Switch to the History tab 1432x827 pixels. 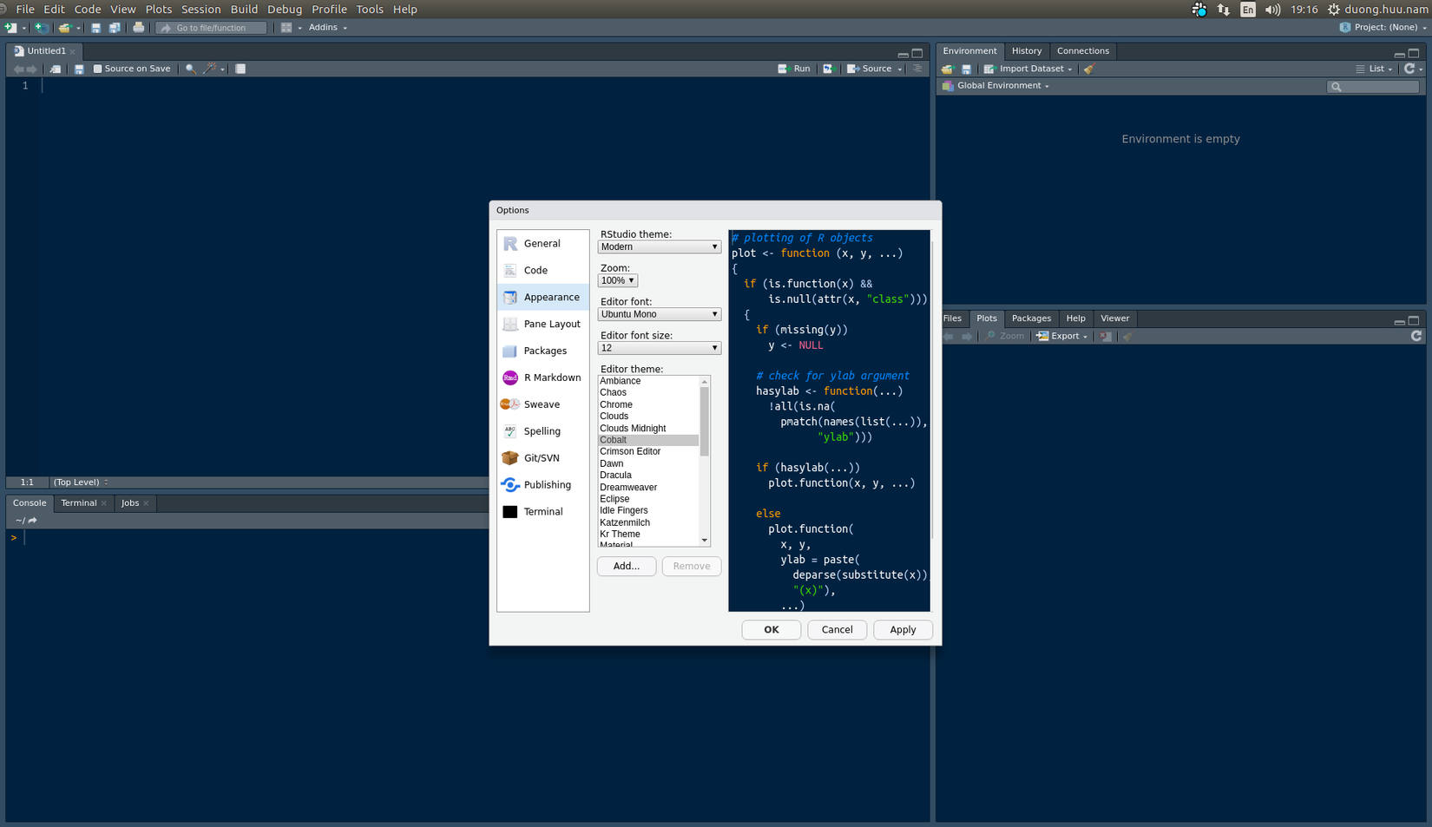pos(1027,51)
